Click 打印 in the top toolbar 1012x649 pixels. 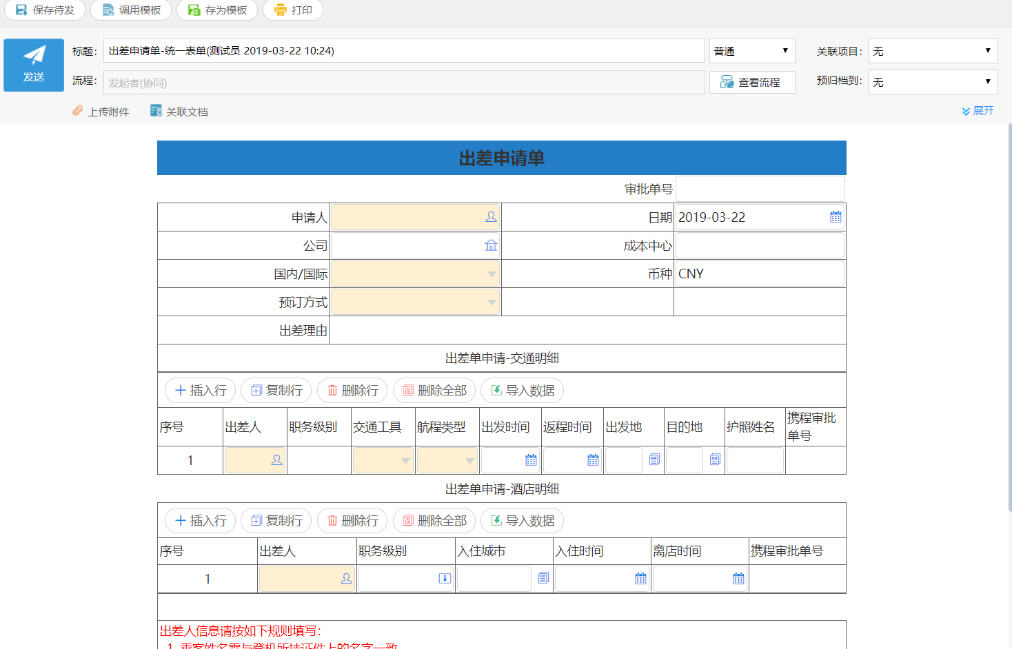pyautogui.click(x=293, y=10)
